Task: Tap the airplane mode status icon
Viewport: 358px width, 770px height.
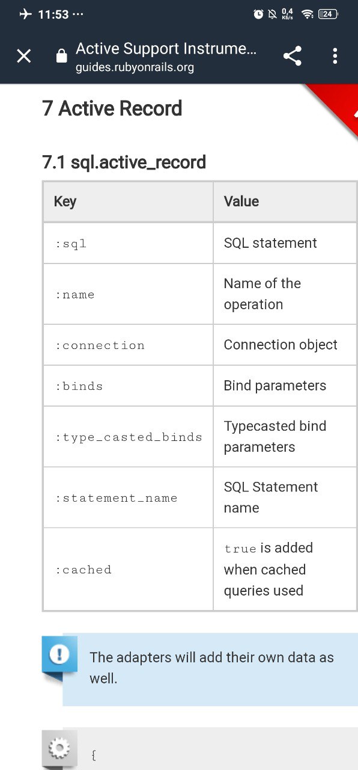Action: point(25,14)
